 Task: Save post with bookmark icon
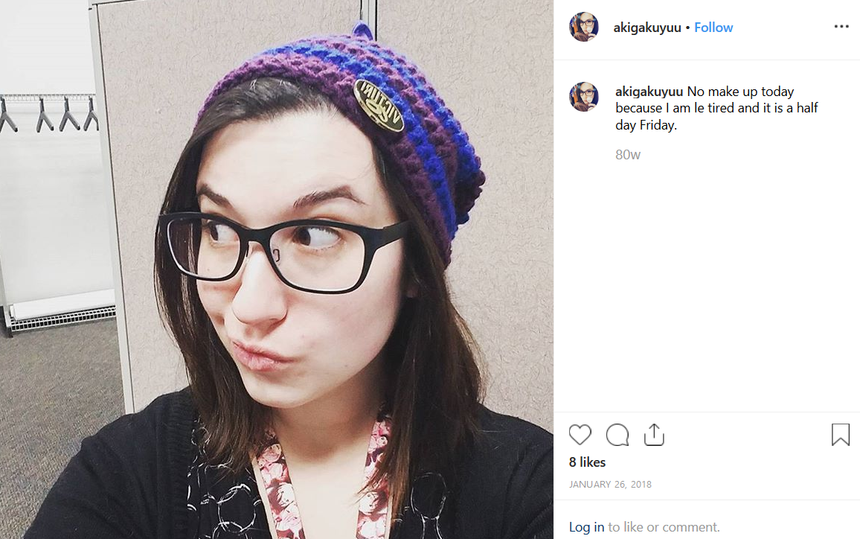[840, 435]
